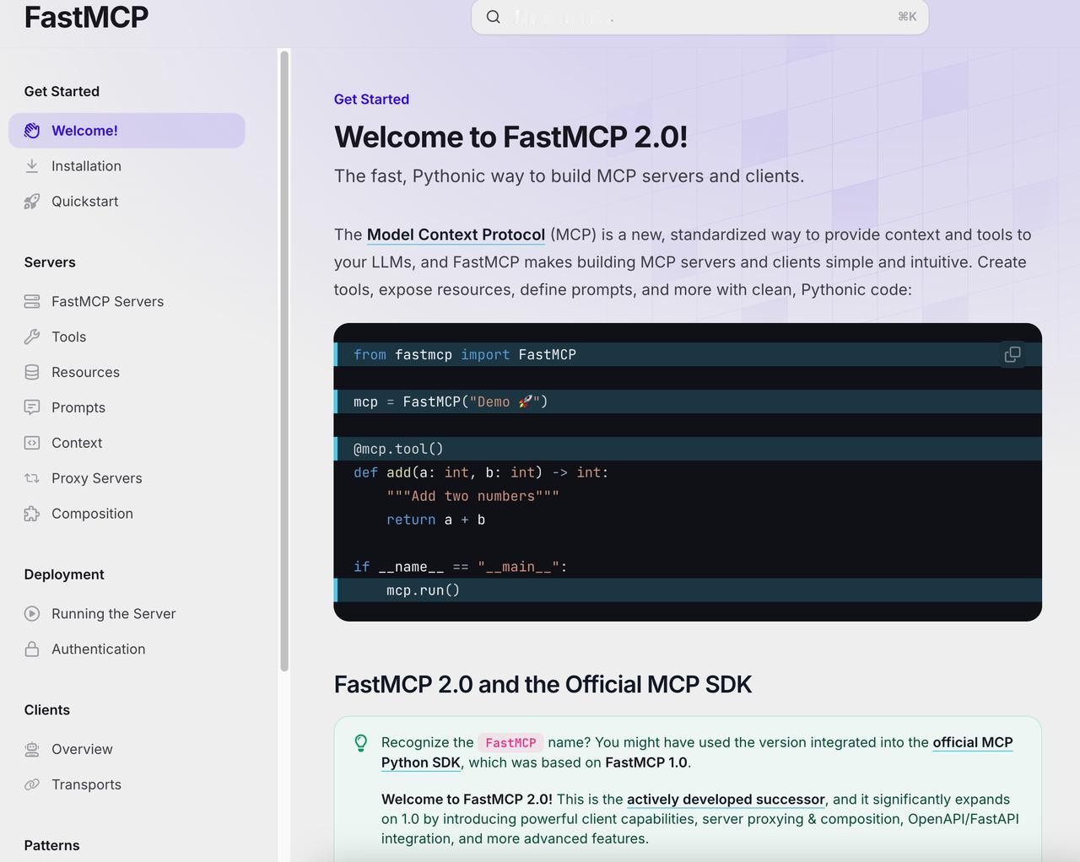This screenshot has height=862, width=1080.
Task: Click the puzzle piece icon beside Composition
Action: pos(32,514)
